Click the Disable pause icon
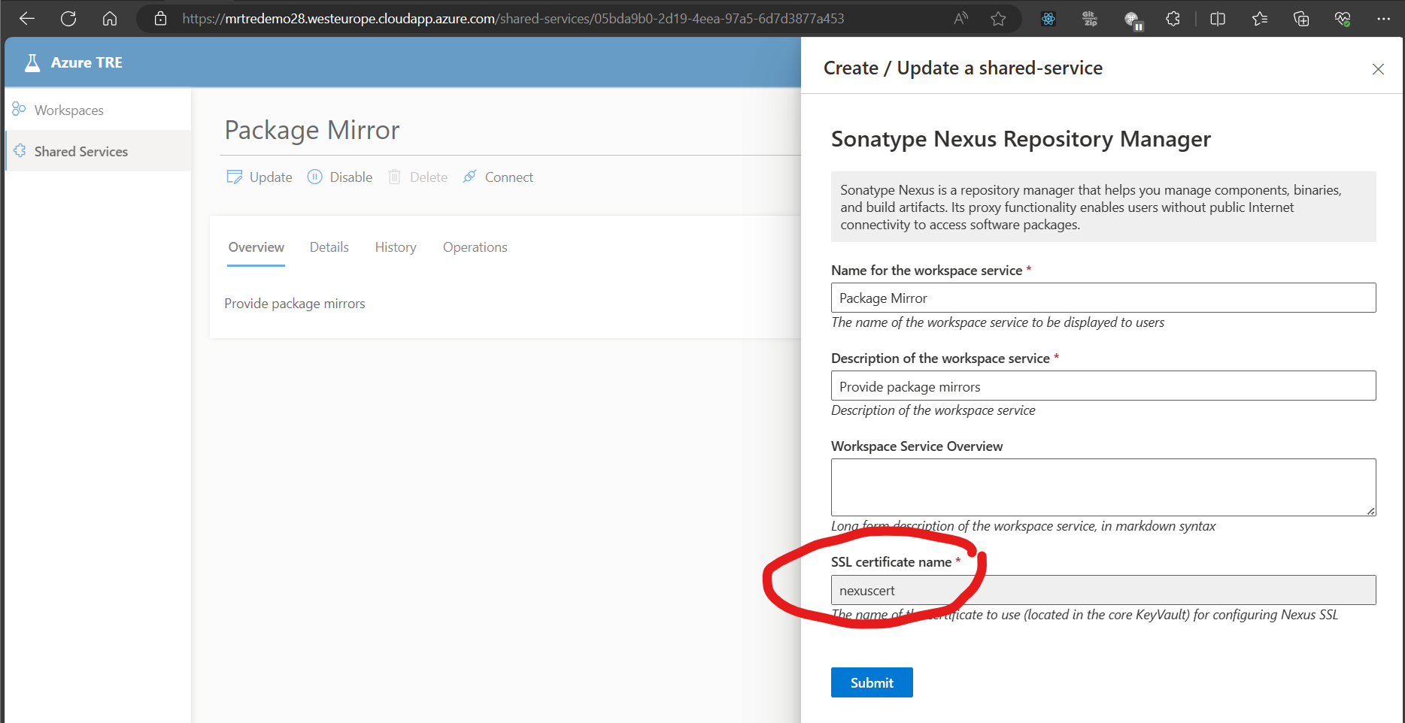 (315, 177)
